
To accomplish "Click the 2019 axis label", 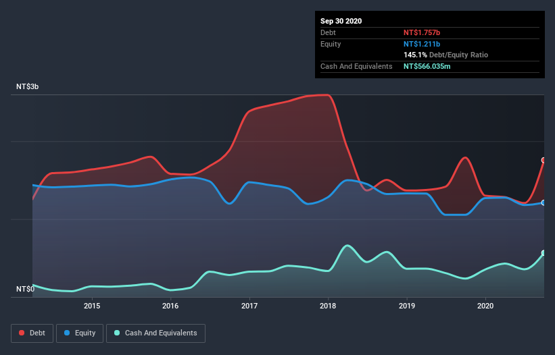I will coord(407,306).
